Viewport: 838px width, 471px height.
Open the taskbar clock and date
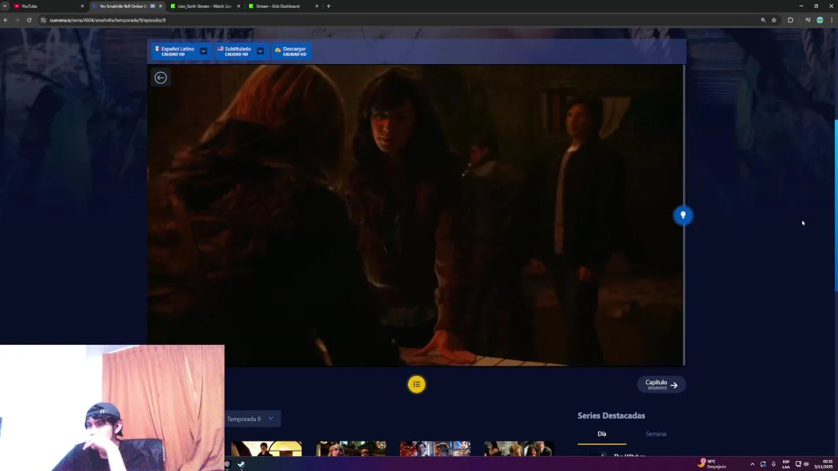click(x=824, y=464)
